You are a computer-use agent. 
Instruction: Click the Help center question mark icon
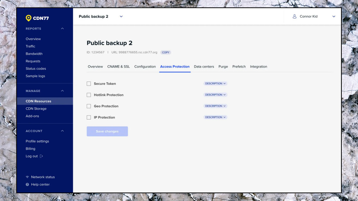coord(27,184)
